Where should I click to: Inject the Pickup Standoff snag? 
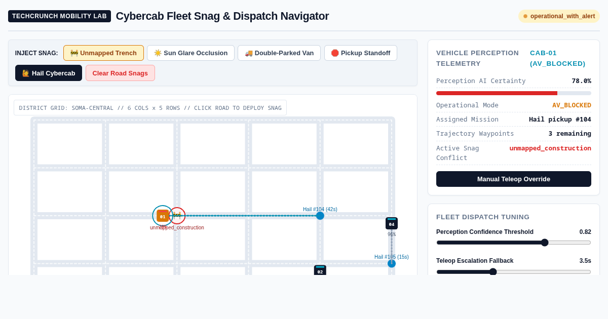(361, 53)
